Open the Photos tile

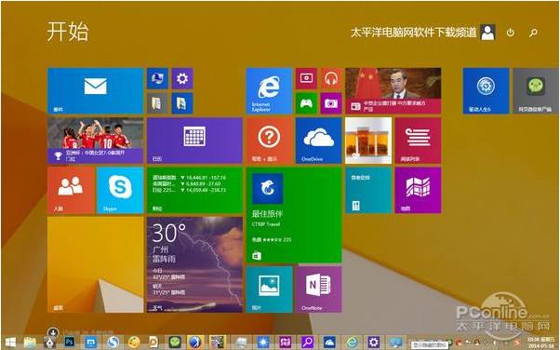pyautogui.click(x=269, y=289)
